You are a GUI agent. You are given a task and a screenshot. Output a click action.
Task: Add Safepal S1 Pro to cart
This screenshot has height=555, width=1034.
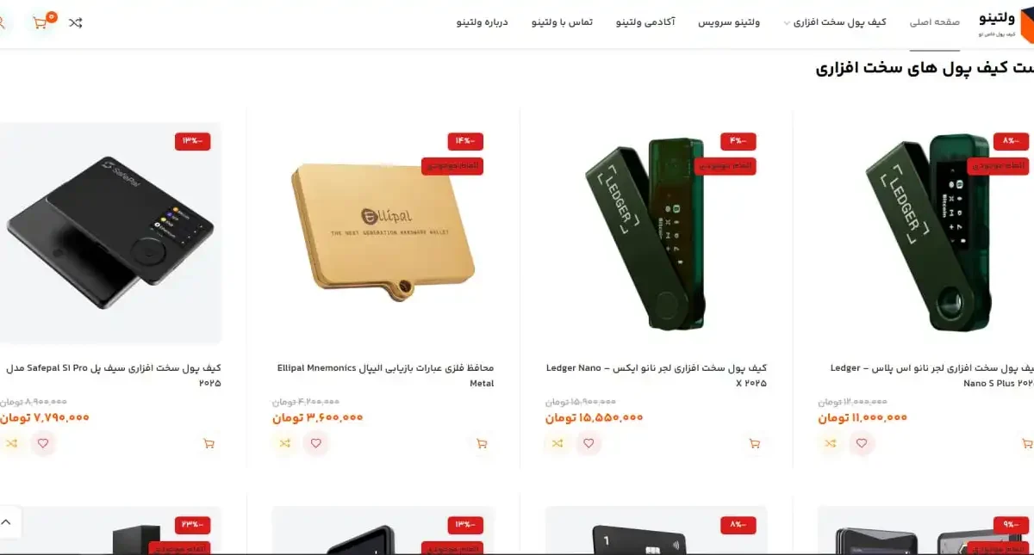coord(208,443)
